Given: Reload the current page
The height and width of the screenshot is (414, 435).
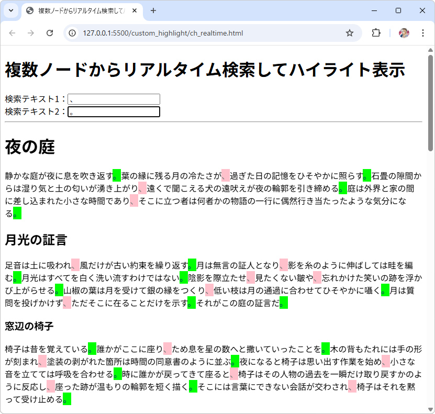Looking at the screenshot, I should tap(50, 33).
